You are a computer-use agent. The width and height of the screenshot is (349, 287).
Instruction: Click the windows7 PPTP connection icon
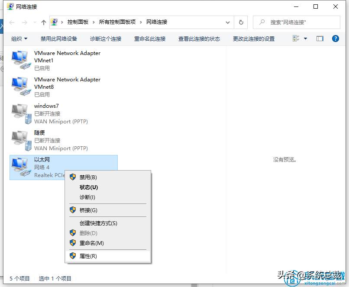[20, 112]
